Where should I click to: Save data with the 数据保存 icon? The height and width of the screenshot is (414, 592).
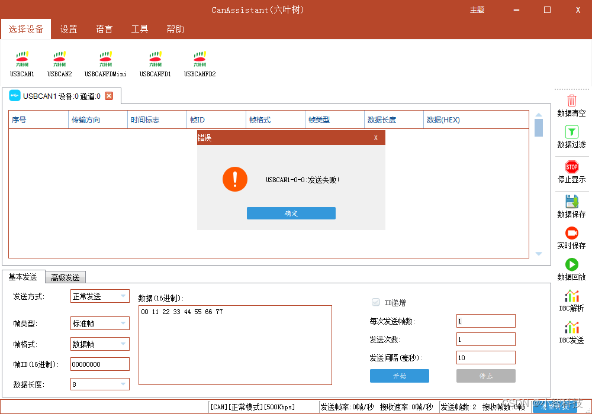tap(571, 205)
